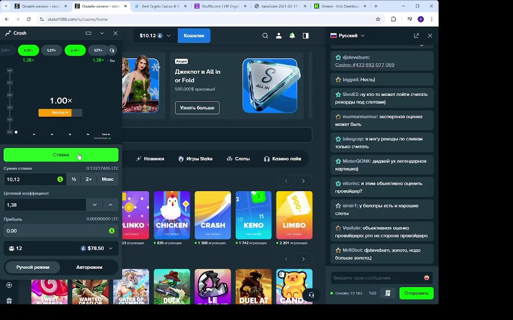Open tab search dropdown arrow
513x320 pixels.
6,6
